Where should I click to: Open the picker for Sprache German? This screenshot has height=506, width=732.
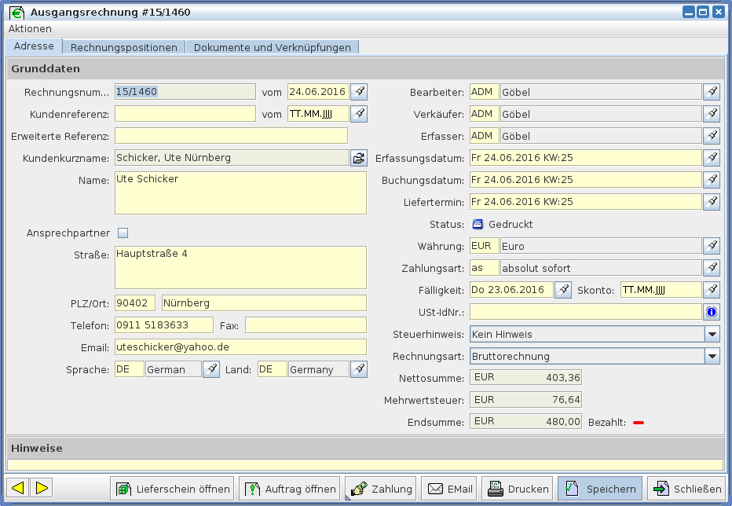(x=211, y=369)
